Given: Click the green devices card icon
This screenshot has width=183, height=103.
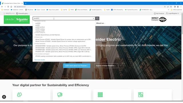Looking at the screenshot, I should point(60,95).
